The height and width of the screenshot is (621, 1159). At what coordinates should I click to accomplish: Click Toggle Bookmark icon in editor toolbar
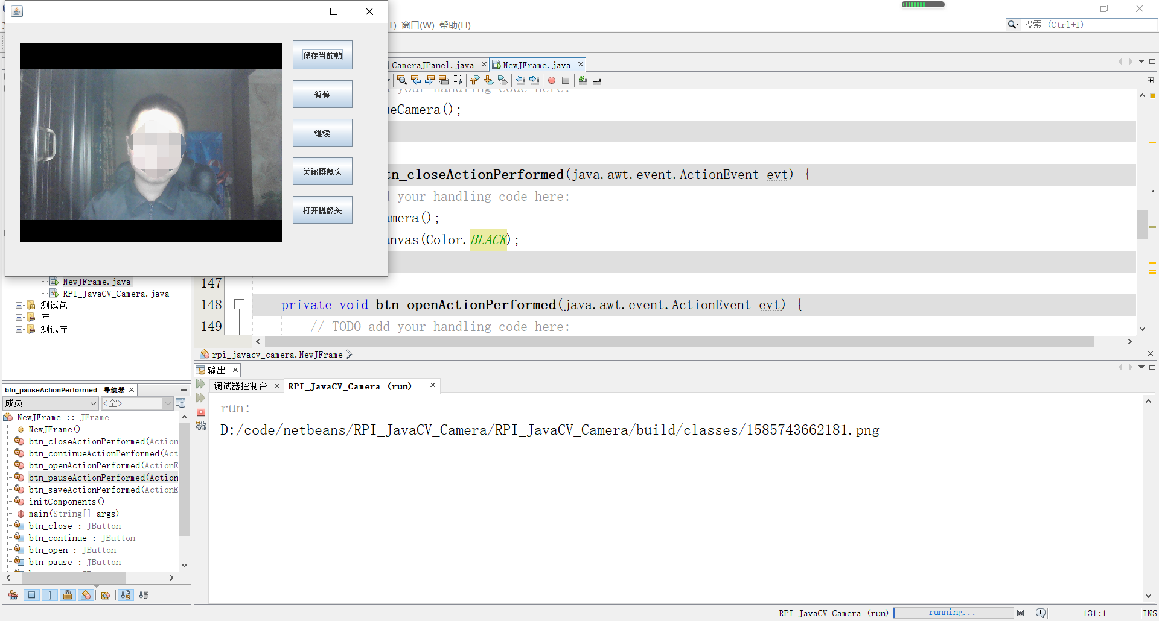503,80
